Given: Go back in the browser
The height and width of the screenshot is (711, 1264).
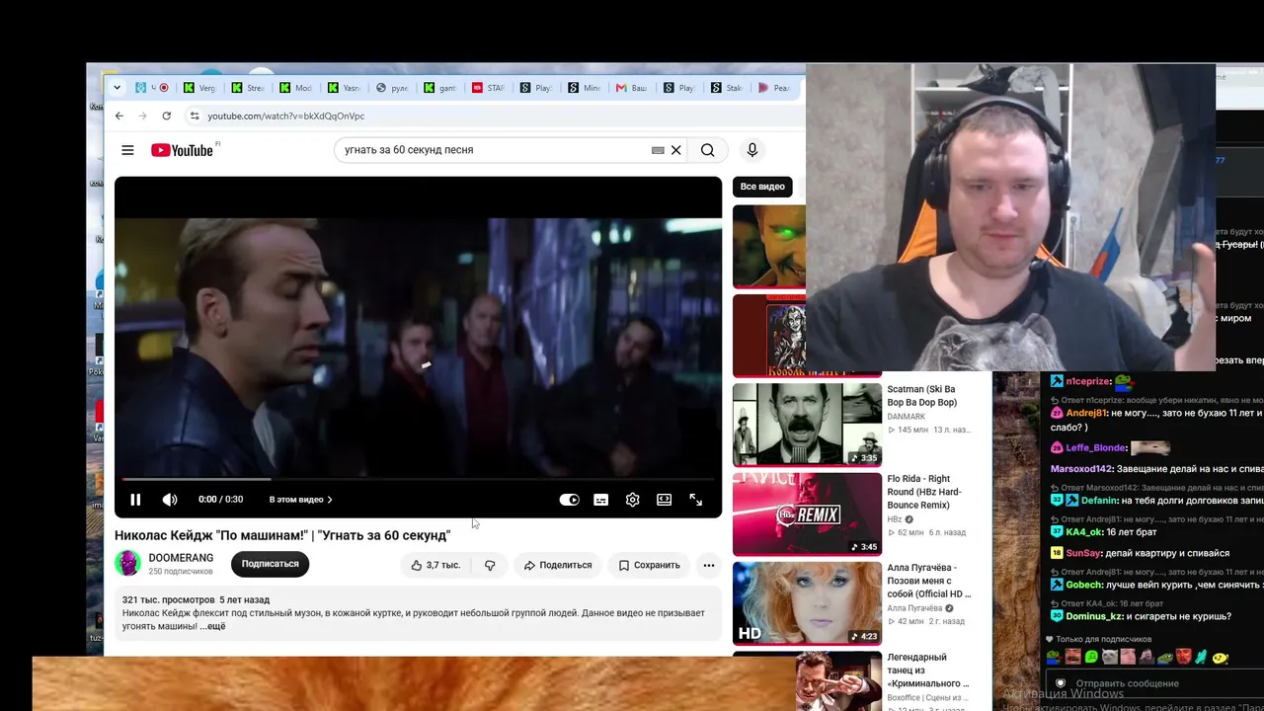Looking at the screenshot, I should (x=119, y=116).
